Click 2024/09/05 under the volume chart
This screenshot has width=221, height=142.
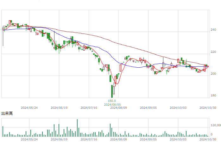coord(148,139)
